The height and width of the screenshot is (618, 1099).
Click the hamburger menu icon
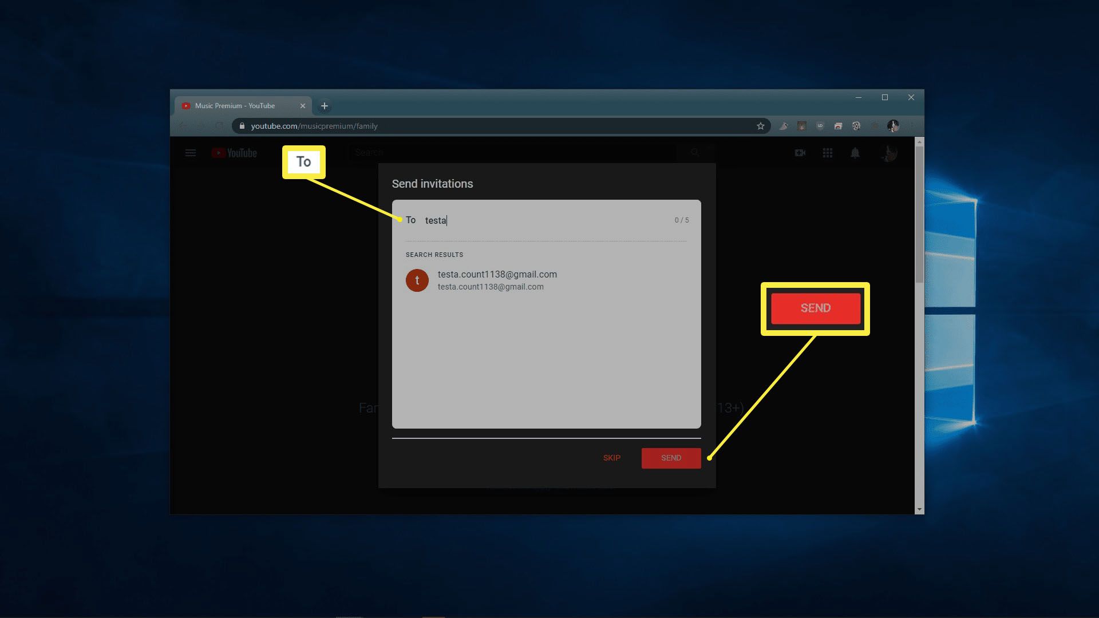(x=191, y=153)
